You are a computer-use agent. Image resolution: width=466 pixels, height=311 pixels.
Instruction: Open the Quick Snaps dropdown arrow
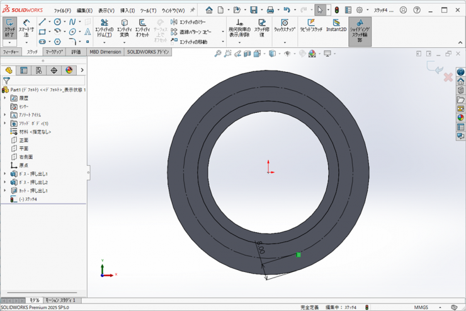[x=285, y=42]
